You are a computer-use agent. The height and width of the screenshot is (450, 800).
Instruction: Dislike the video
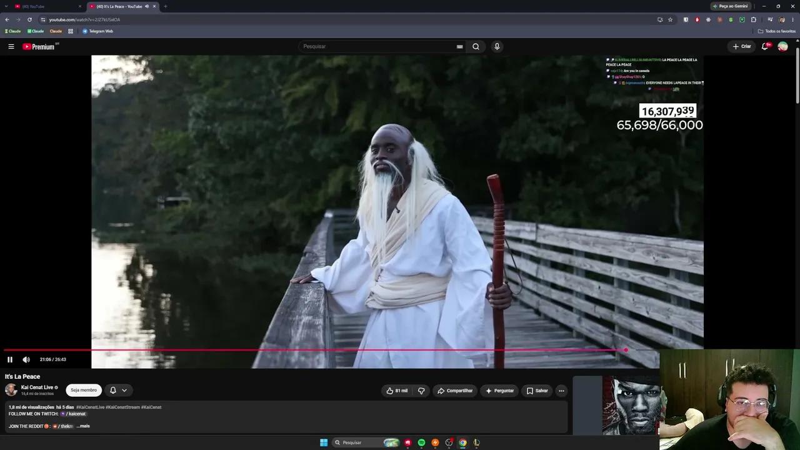pyautogui.click(x=421, y=391)
